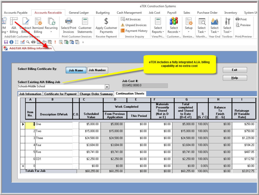
Task: Expand the Select Existing AIA Billing Job dropdown
Action: tap(107, 87)
